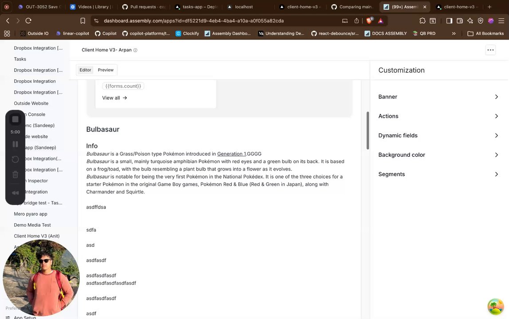The height and width of the screenshot is (319, 509).
Task: Open Brave Rewards triangle icon
Action: coord(380,21)
